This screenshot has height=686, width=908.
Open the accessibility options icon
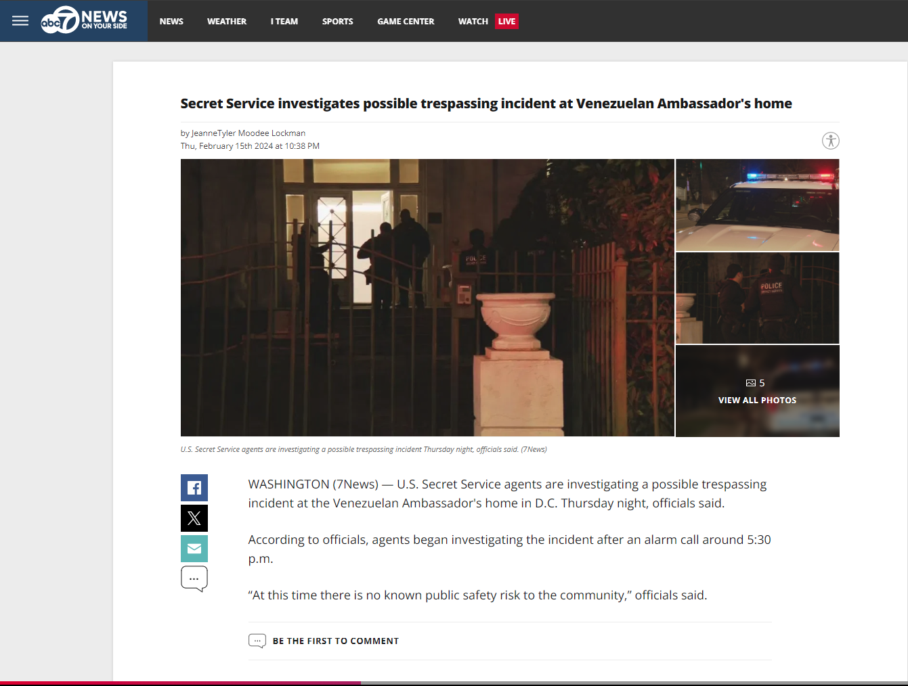pos(831,141)
